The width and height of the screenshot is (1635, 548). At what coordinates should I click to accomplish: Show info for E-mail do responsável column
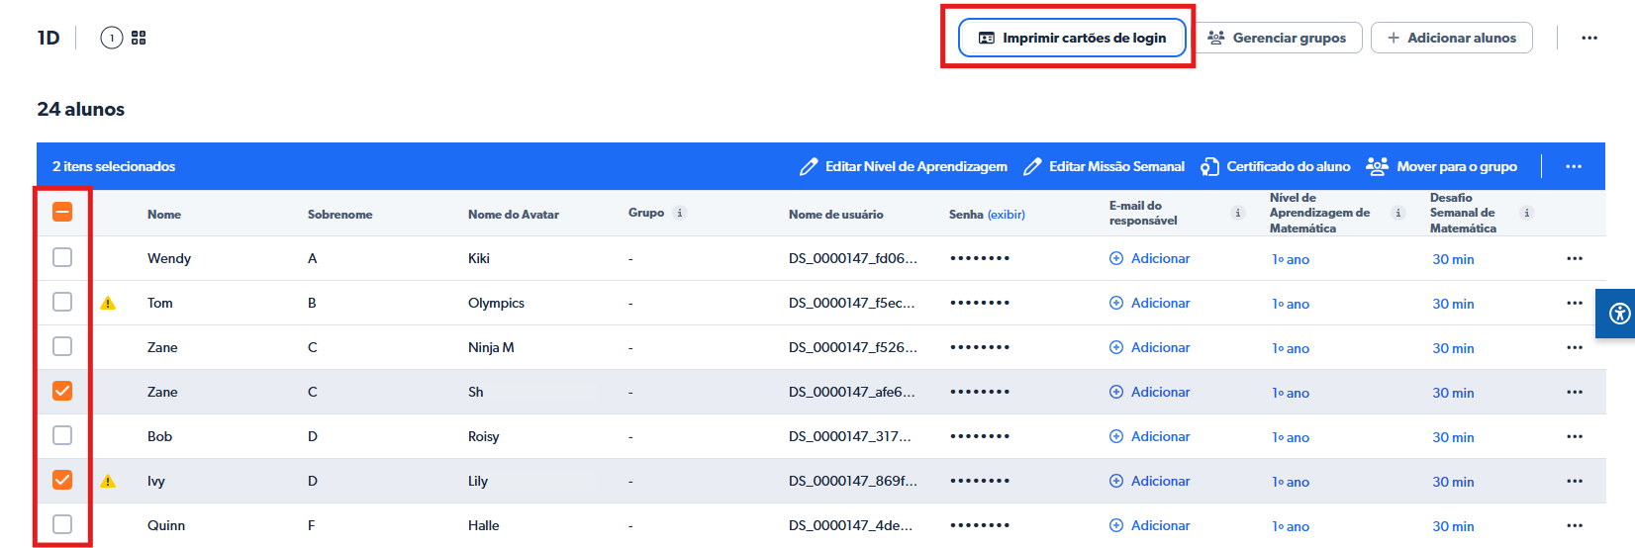(x=1237, y=213)
